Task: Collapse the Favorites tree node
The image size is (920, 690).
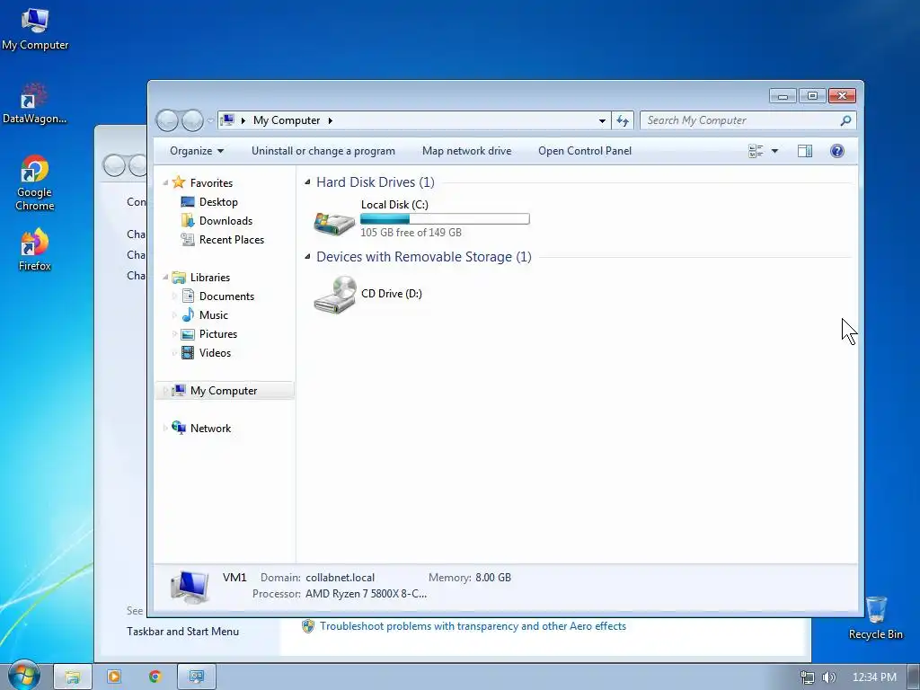Action: coord(165,183)
